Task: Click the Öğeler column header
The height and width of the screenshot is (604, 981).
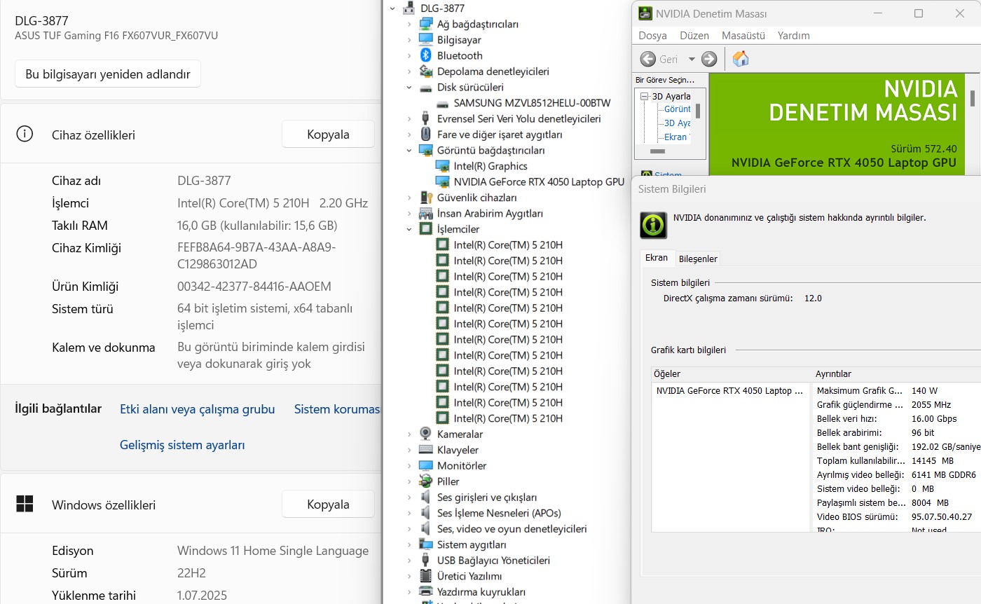Action: [732, 374]
